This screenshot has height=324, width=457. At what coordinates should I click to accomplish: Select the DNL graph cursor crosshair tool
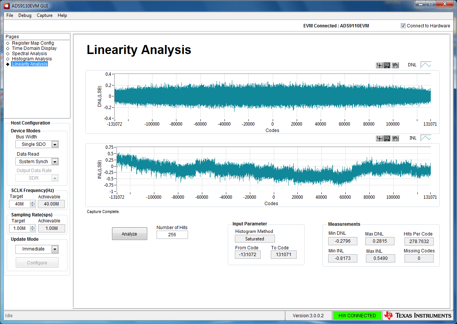click(379, 65)
